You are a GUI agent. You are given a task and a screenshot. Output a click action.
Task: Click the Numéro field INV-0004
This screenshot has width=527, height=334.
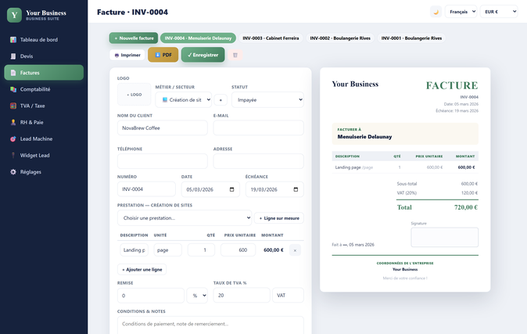[x=146, y=189]
